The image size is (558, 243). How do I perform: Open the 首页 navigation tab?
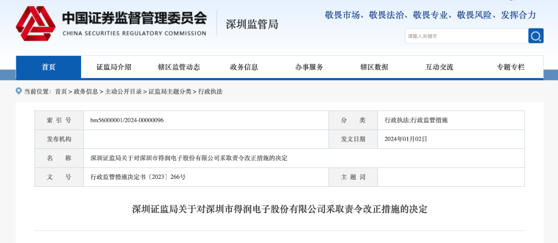[x=49, y=67]
